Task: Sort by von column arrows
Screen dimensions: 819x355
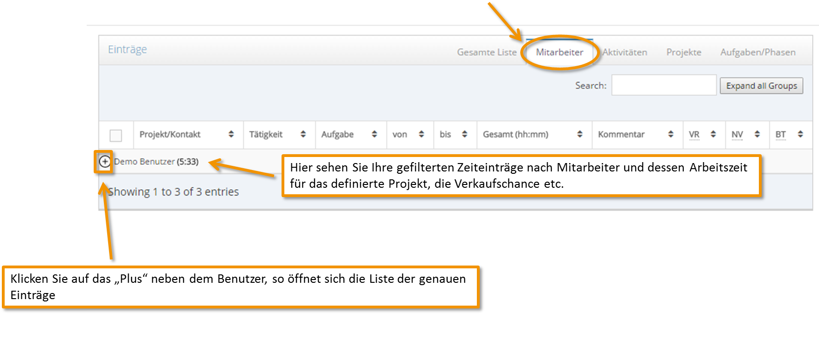Action: (421, 134)
